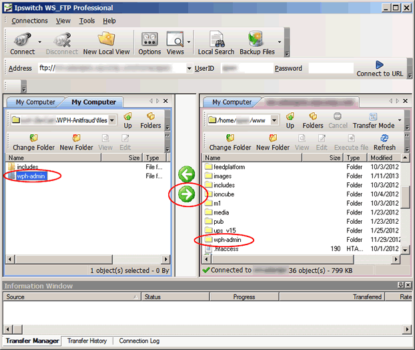Click Refresh in the remote pane
Screen dimensions: 415x350
point(384,142)
